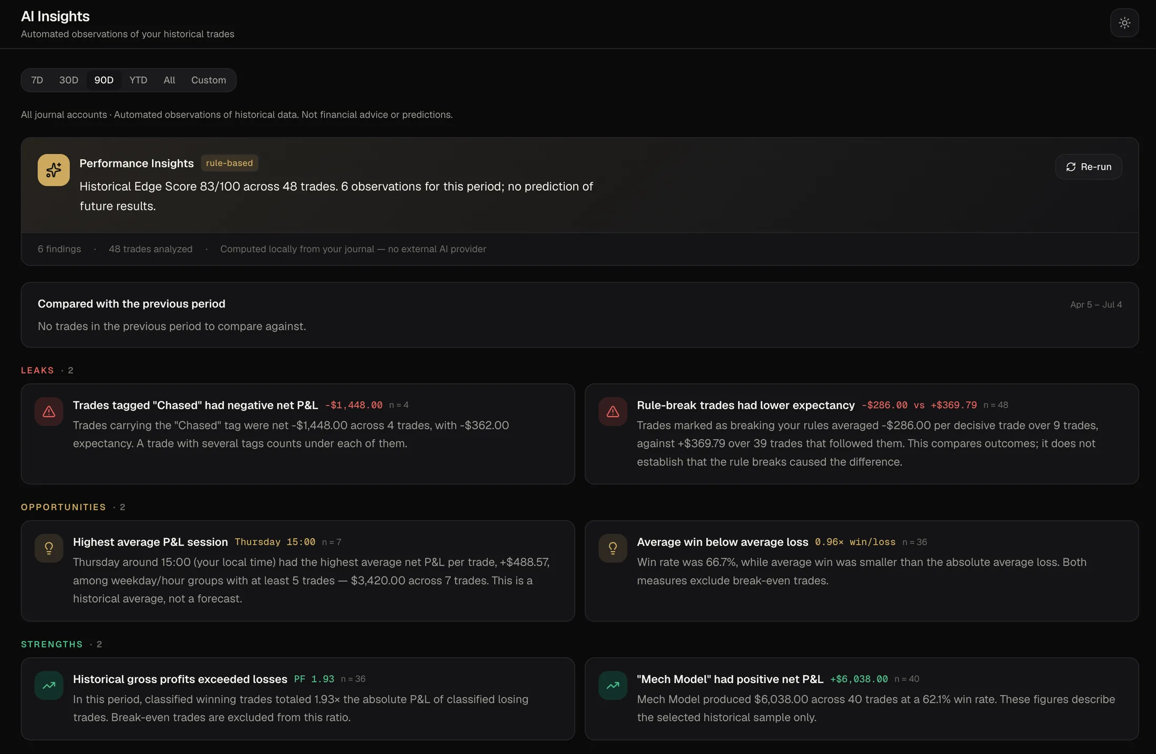Click trend icon on Historical gross profits card
The height and width of the screenshot is (754, 1156).
click(x=49, y=685)
